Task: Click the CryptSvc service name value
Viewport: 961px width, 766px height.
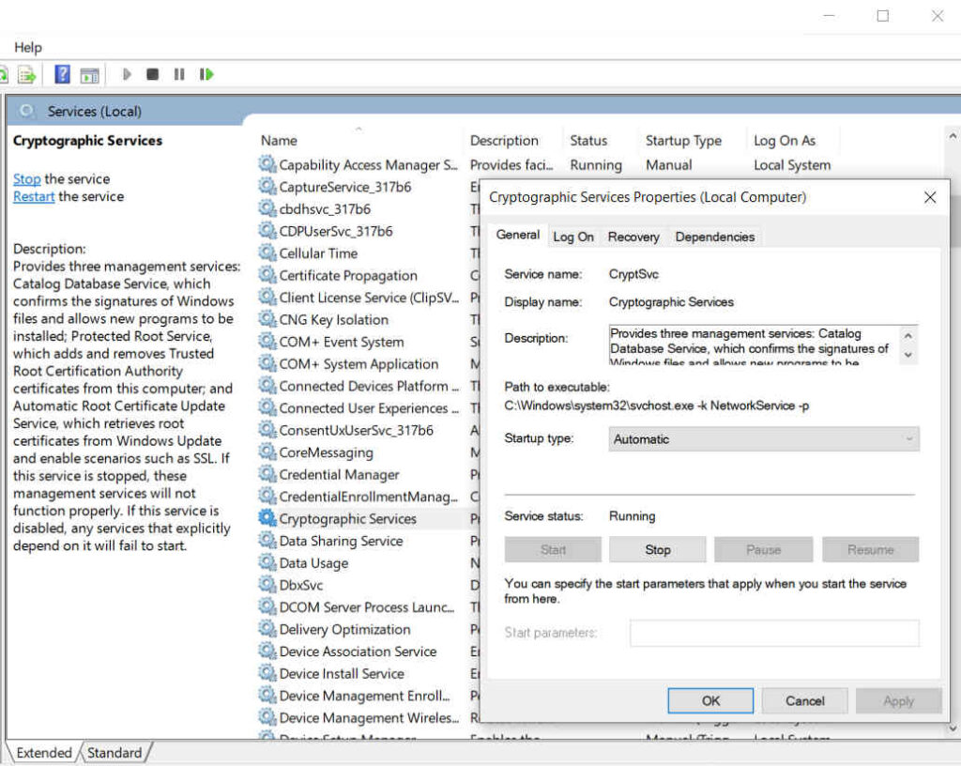Action: coord(633,274)
